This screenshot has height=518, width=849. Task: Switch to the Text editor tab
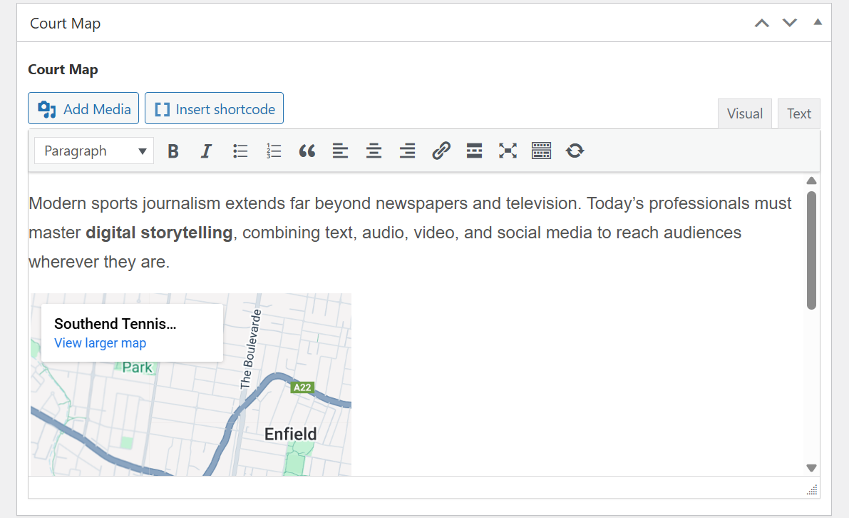click(798, 114)
